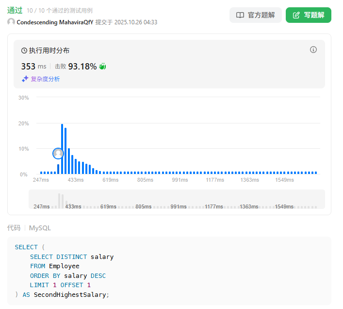Viewport: 343px width, 309px height.
Task: Select your avatar marker on the histogram
Action: tap(58, 154)
